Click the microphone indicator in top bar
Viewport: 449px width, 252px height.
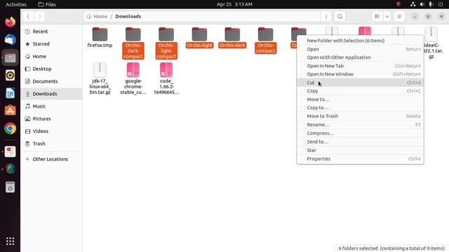[431, 4]
